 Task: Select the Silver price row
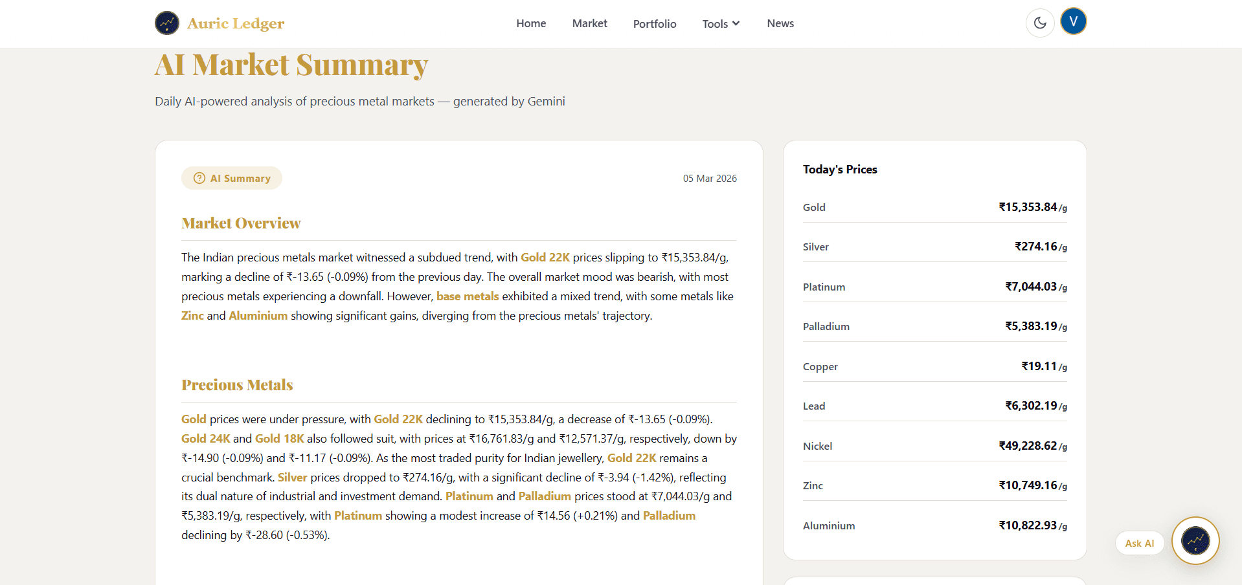(x=934, y=247)
